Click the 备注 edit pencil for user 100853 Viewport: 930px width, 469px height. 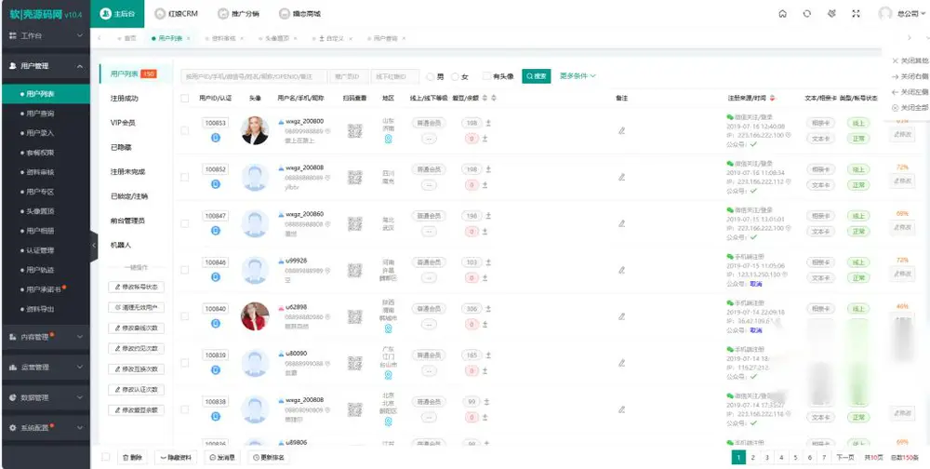621,130
